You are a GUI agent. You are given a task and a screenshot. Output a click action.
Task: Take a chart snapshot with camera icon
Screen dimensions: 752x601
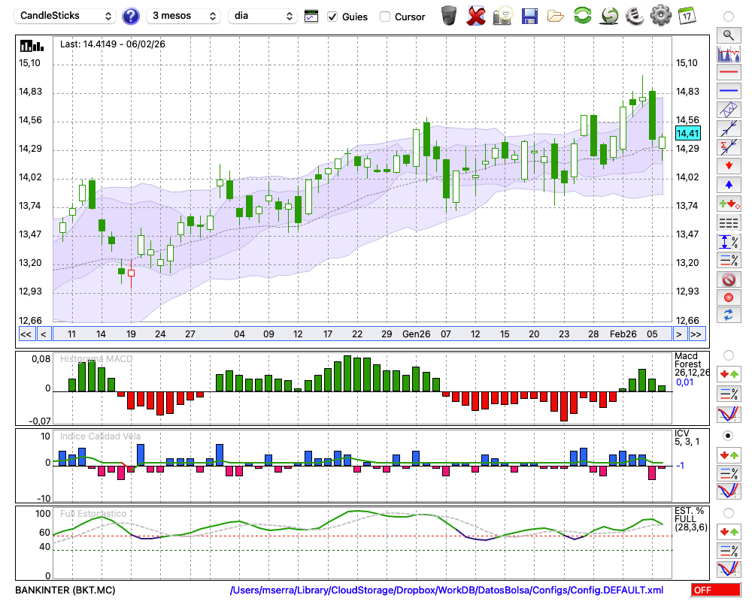point(503,16)
